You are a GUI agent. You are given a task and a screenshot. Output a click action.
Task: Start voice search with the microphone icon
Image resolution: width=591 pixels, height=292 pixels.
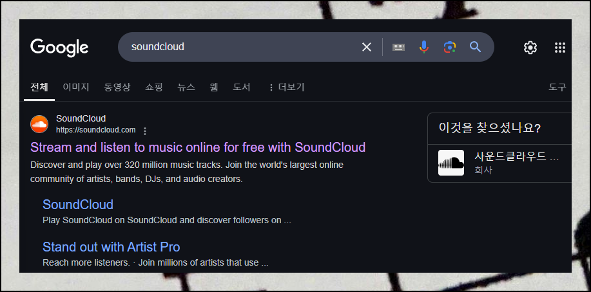click(x=424, y=47)
